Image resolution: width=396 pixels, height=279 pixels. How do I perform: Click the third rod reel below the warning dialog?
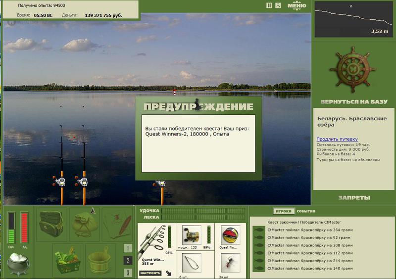(160, 184)
